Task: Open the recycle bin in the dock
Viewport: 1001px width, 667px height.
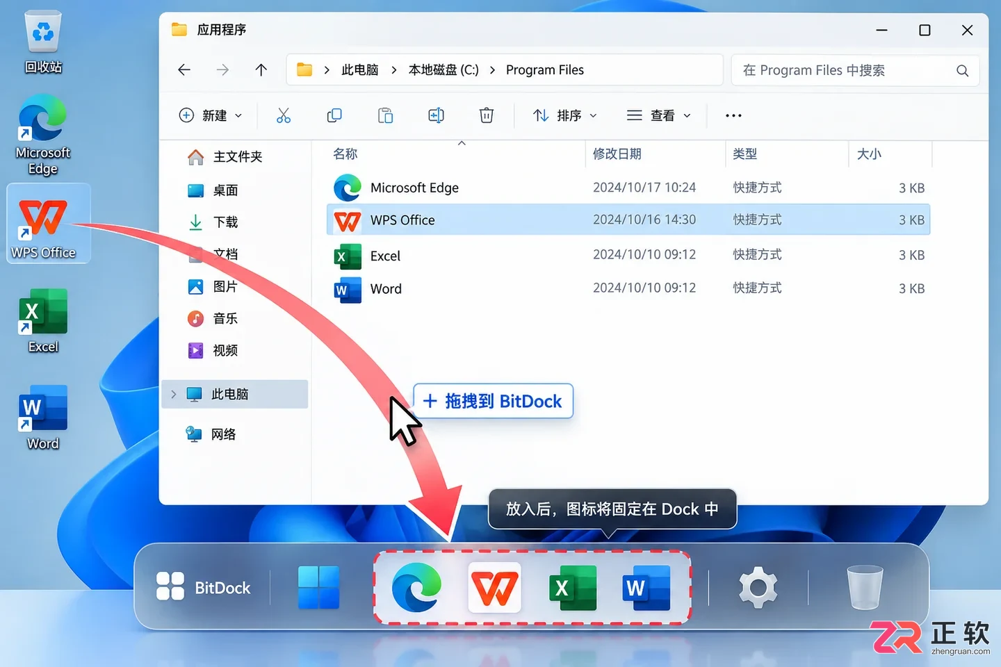Action: pos(865,588)
